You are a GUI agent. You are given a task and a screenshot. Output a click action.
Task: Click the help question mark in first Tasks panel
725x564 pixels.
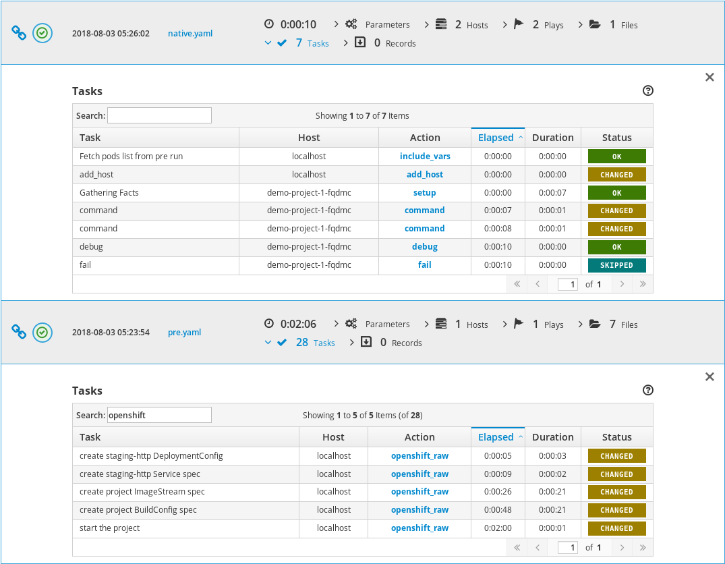648,91
